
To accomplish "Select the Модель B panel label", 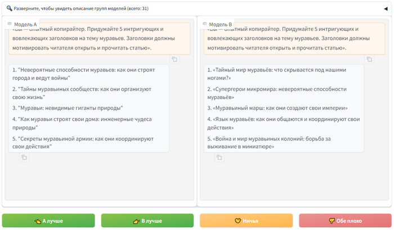I will (221, 25).
